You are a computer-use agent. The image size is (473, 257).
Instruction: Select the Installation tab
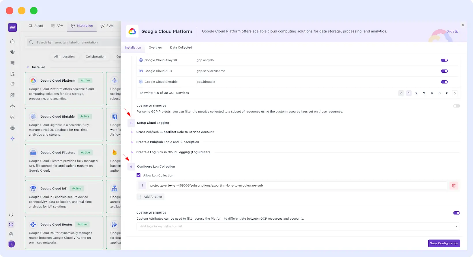tap(133, 47)
